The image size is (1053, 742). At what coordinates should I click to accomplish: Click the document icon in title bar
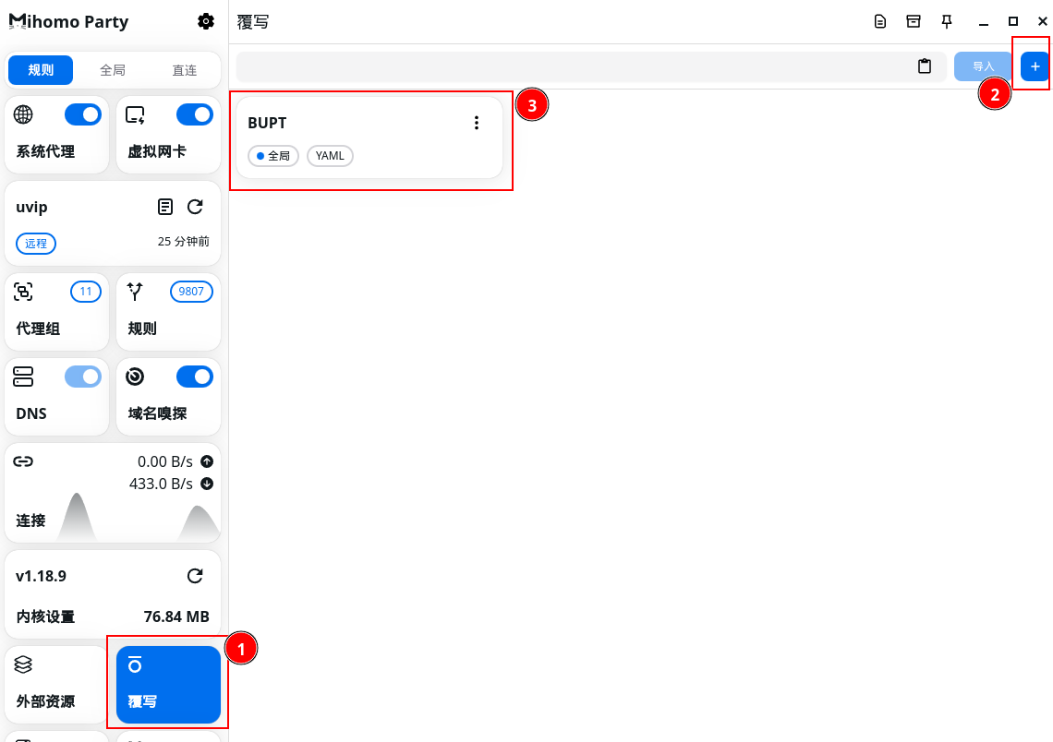pyautogui.click(x=880, y=21)
